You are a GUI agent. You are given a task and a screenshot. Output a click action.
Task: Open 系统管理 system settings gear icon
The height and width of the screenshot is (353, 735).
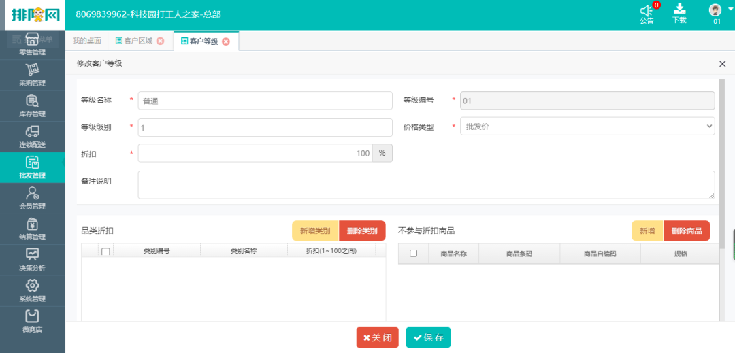coord(32,286)
